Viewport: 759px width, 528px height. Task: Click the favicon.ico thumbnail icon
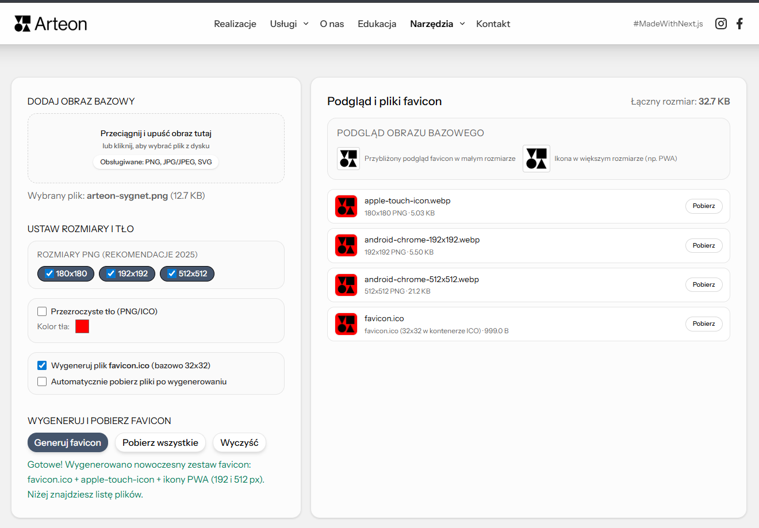[x=346, y=323]
